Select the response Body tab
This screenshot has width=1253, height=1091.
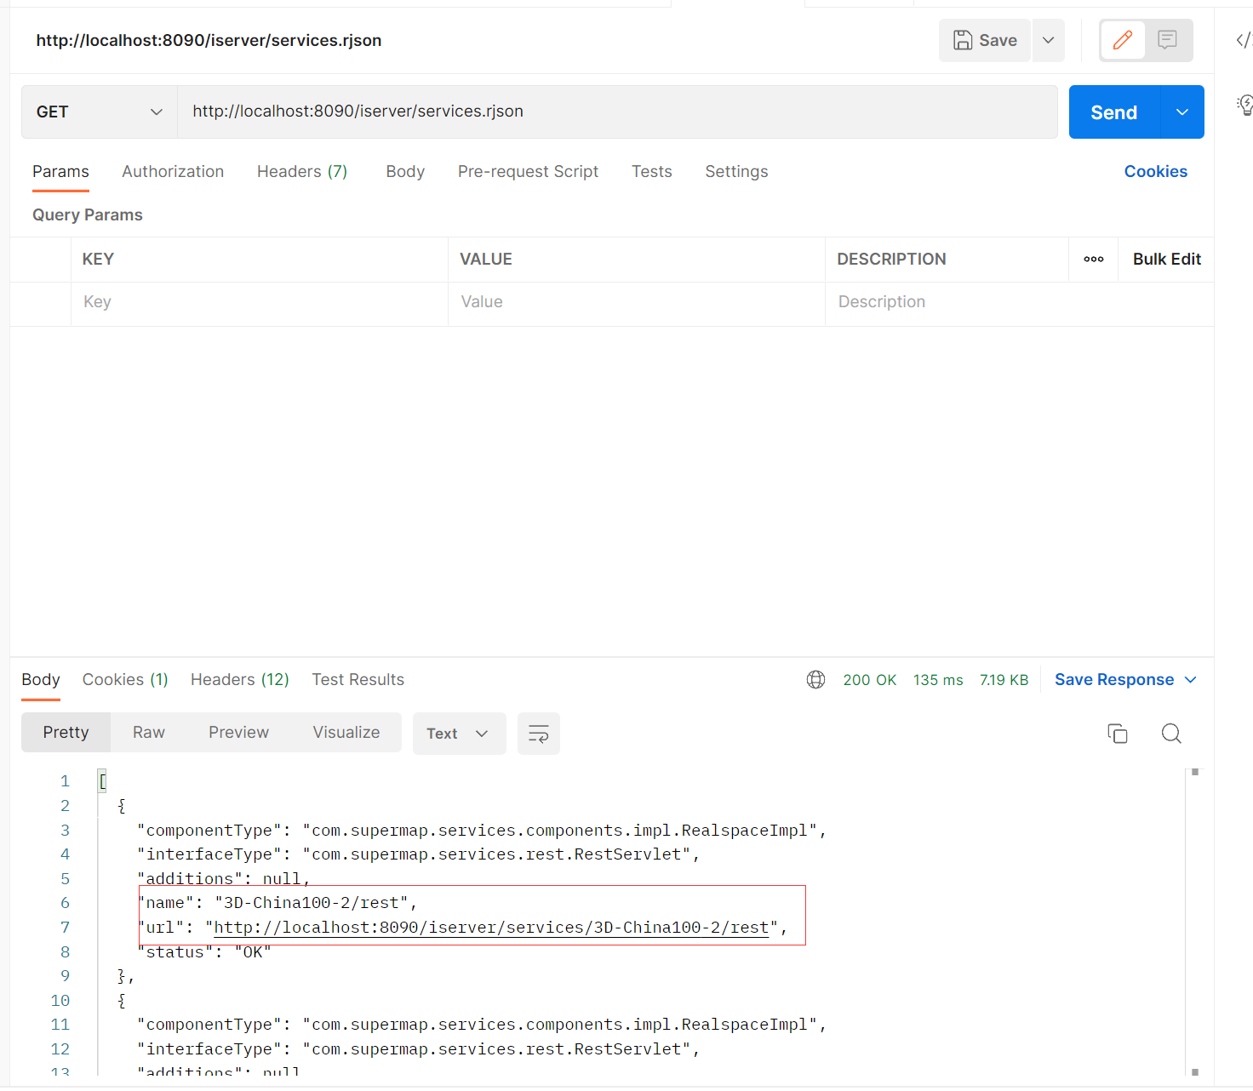(x=41, y=680)
